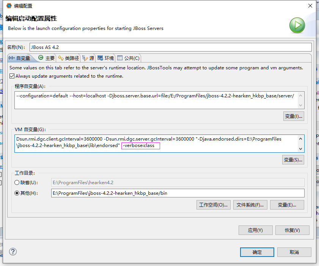Click VM 自变量 scroll up arrow
Viewport: 319px width, 266px height.
tap(301, 139)
